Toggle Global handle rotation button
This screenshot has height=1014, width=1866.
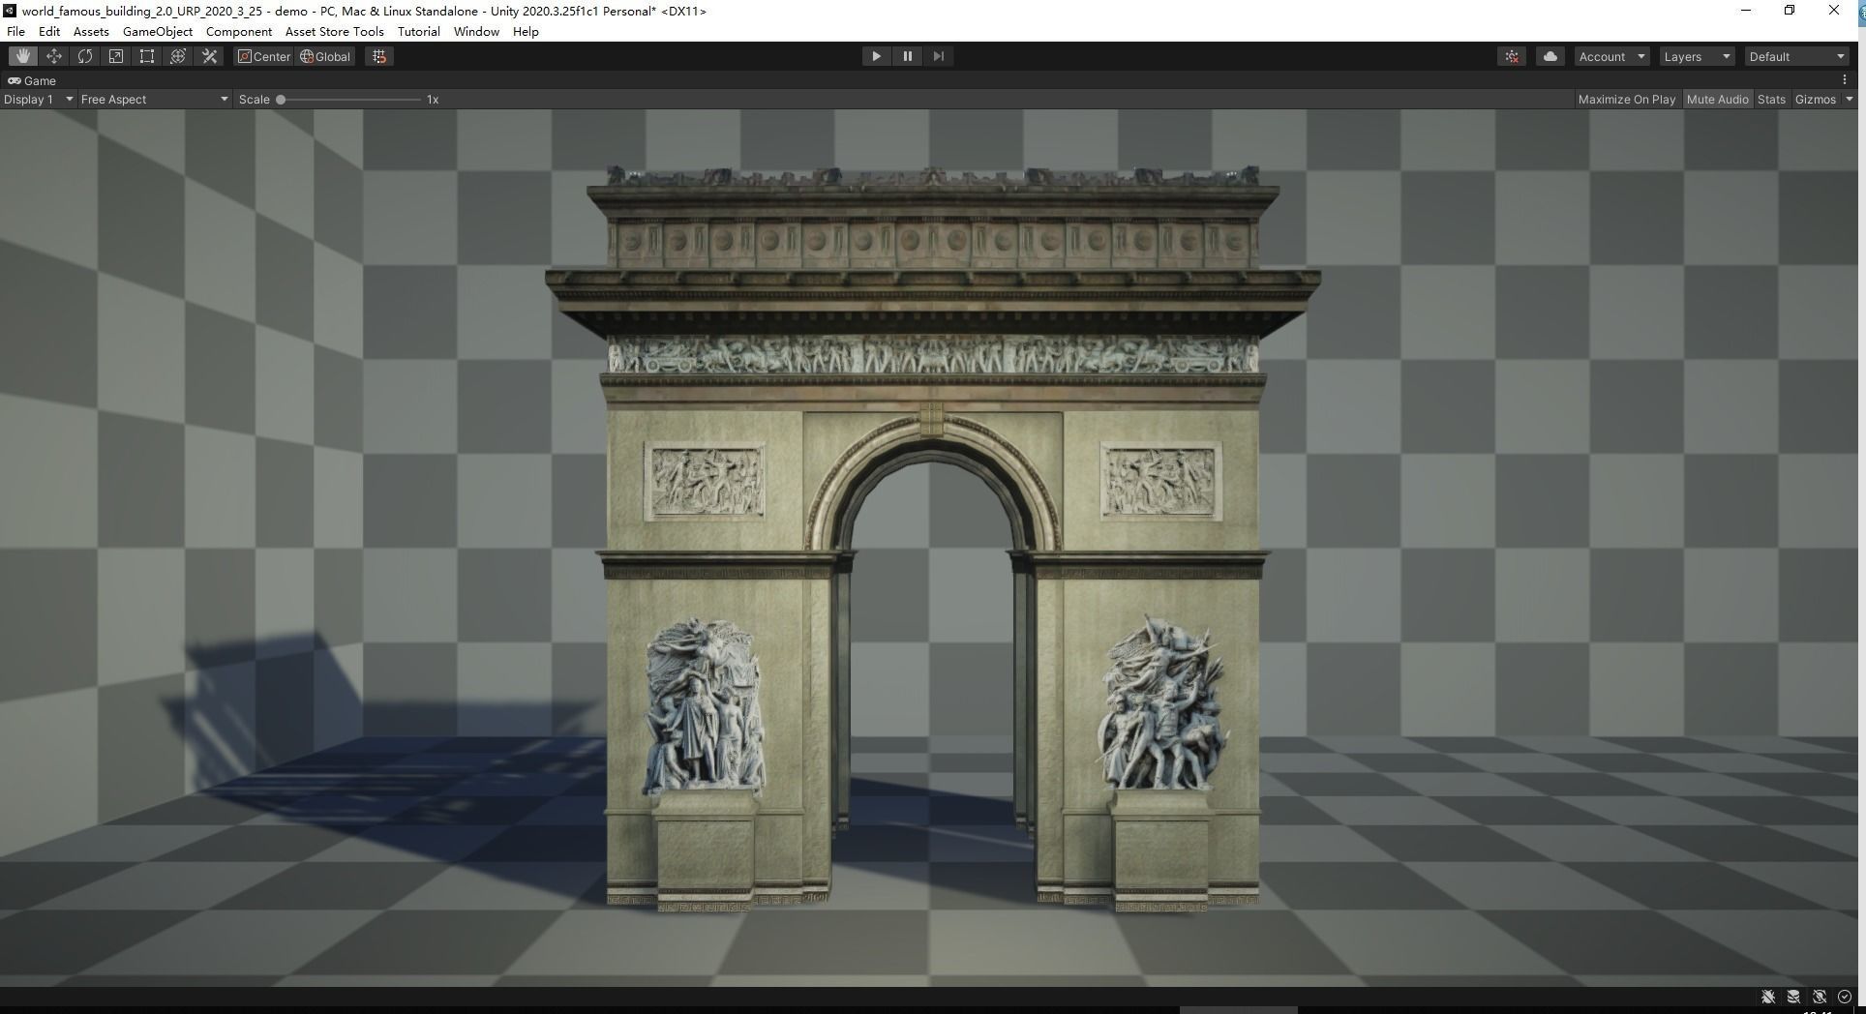tap(325, 56)
